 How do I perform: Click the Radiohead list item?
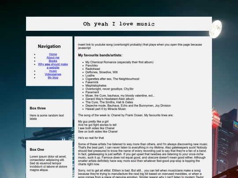pyautogui.click(x=93, y=69)
